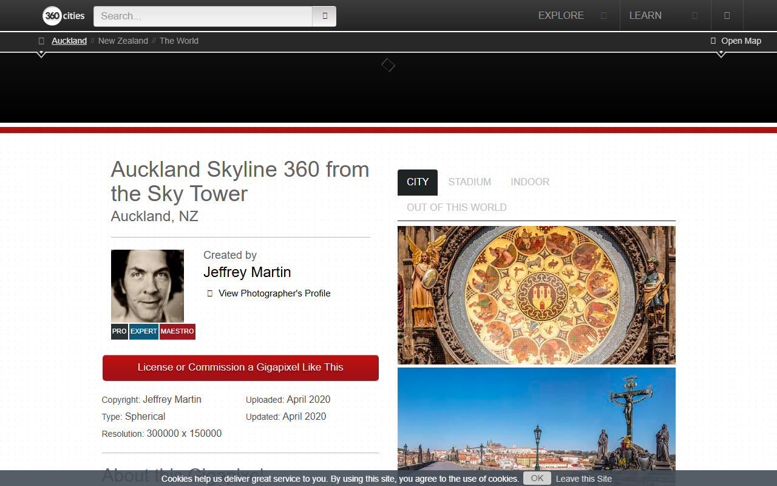Open the Auckland breadcrumb link

(x=69, y=41)
